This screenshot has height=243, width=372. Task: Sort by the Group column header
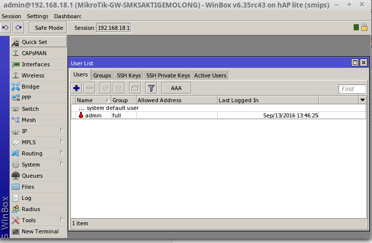pyautogui.click(x=124, y=100)
